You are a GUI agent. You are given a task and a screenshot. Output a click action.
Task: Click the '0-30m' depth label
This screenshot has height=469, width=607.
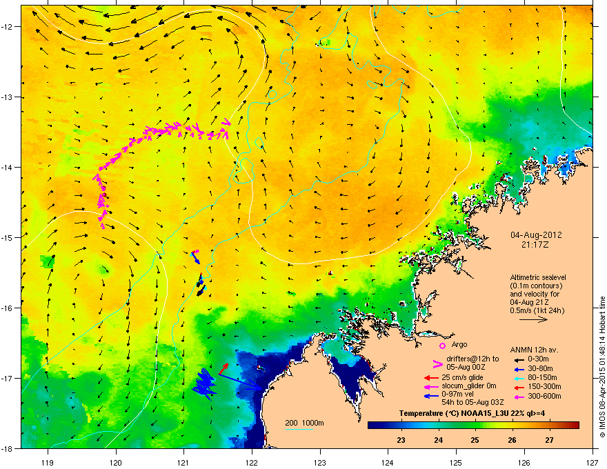point(538,359)
